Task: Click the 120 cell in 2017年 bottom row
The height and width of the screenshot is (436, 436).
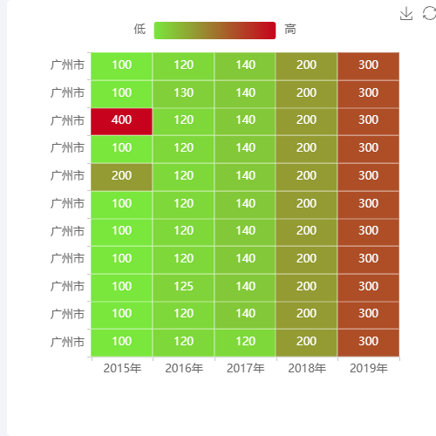Action: click(x=245, y=343)
